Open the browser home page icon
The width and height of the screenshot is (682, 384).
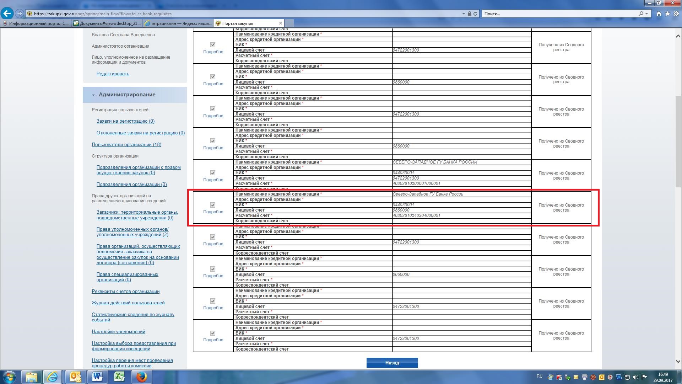(659, 14)
